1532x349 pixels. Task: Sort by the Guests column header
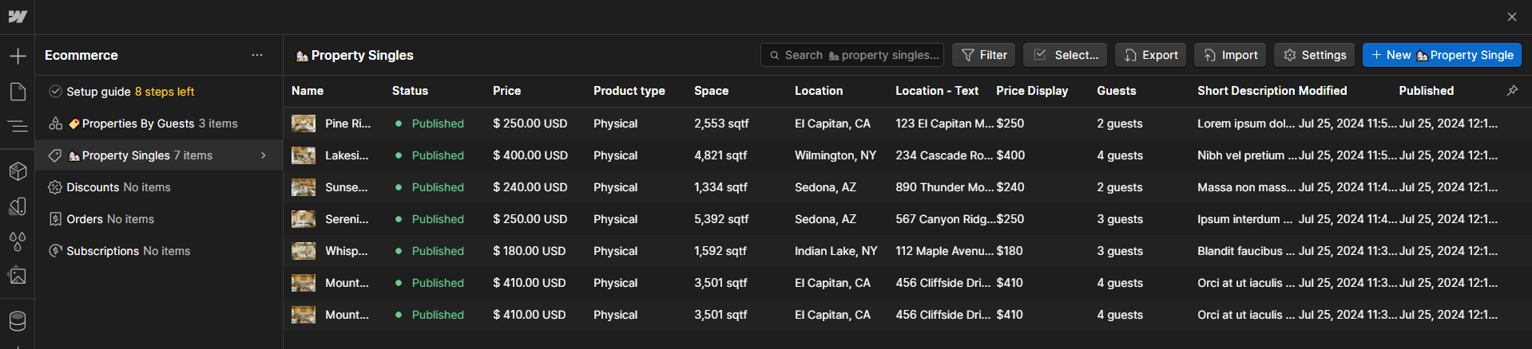point(1116,91)
